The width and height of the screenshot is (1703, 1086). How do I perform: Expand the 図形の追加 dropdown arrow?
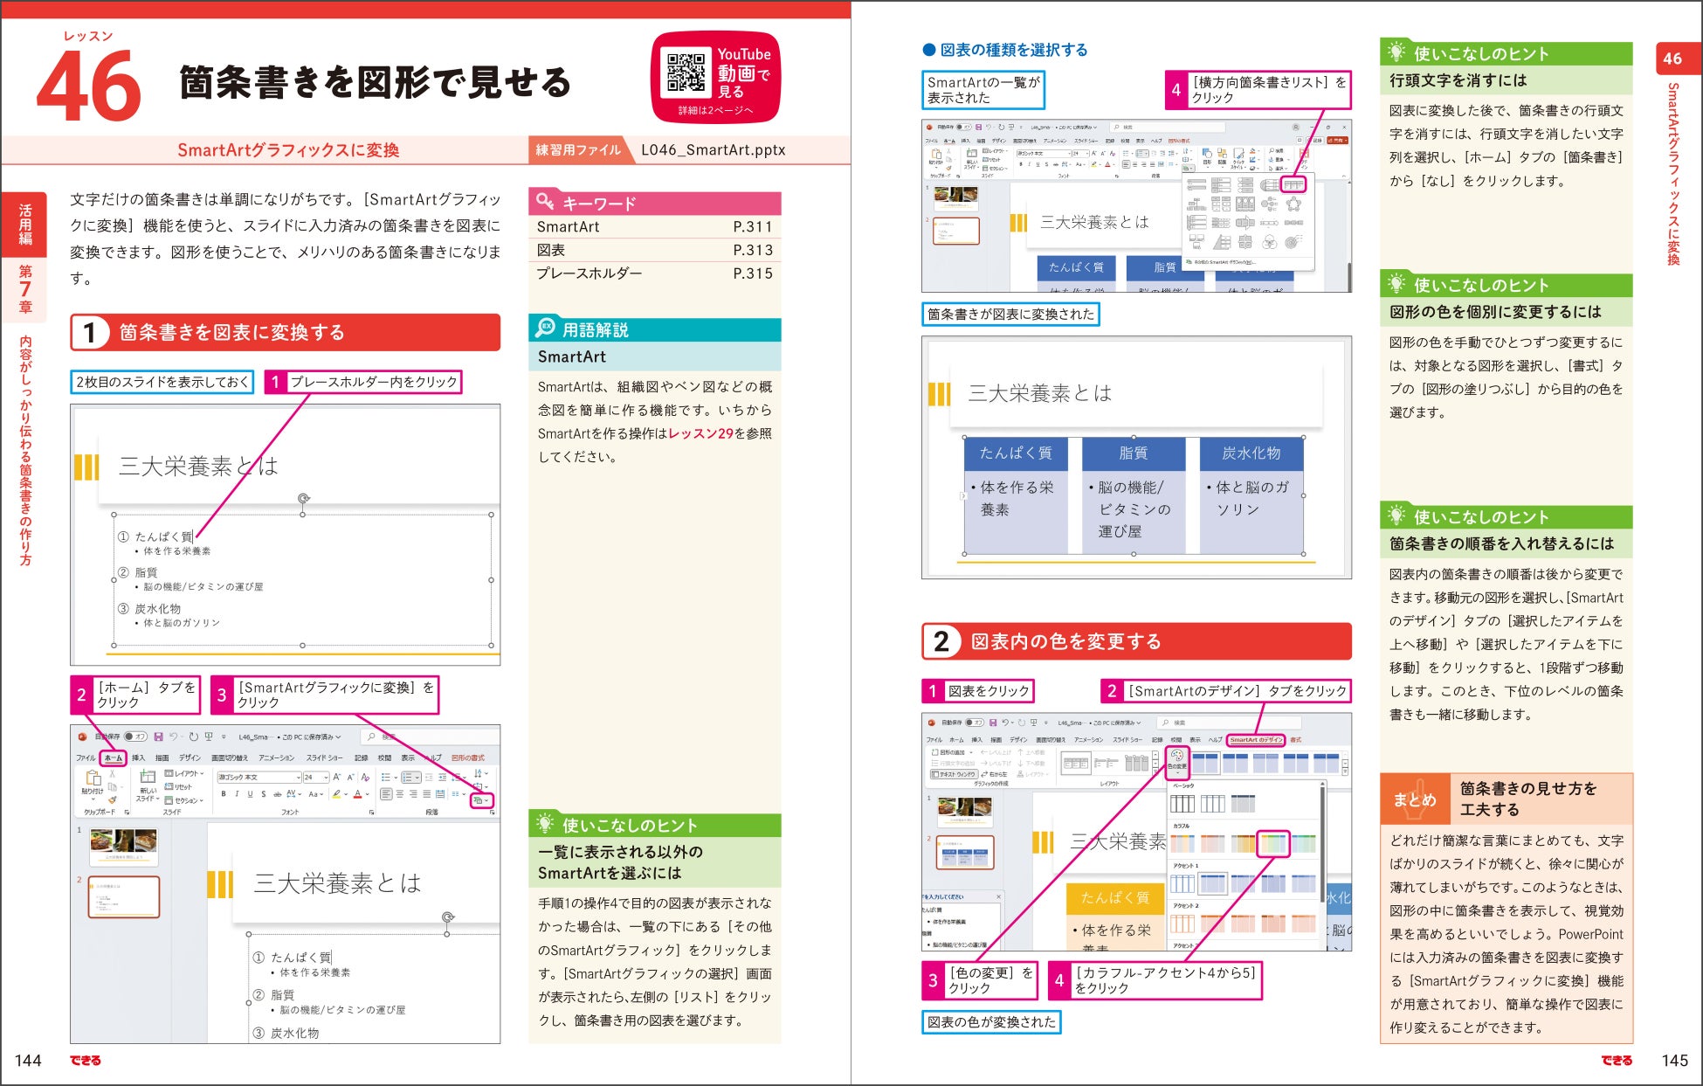pos(971,752)
